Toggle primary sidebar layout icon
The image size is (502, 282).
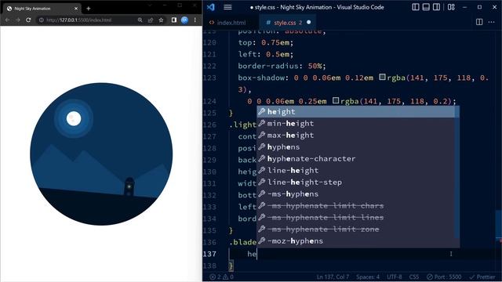(x=416, y=7)
